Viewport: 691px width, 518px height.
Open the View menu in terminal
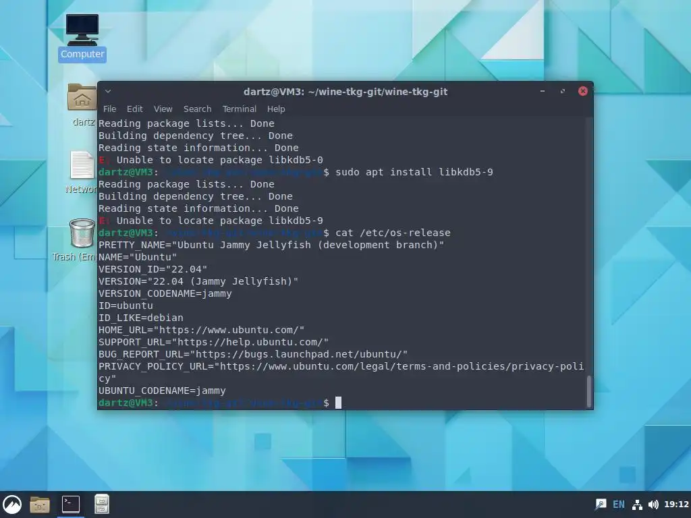(x=163, y=109)
